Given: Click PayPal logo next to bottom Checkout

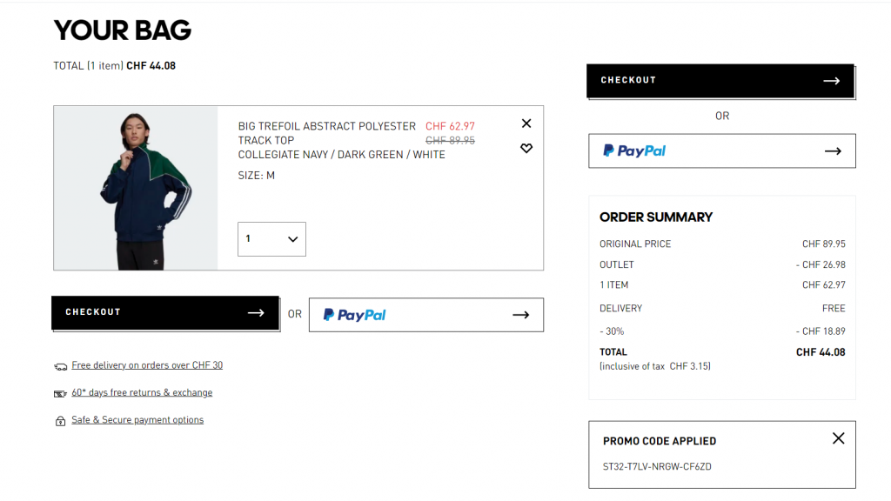Looking at the screenshot, I should [x=355, y=315].
